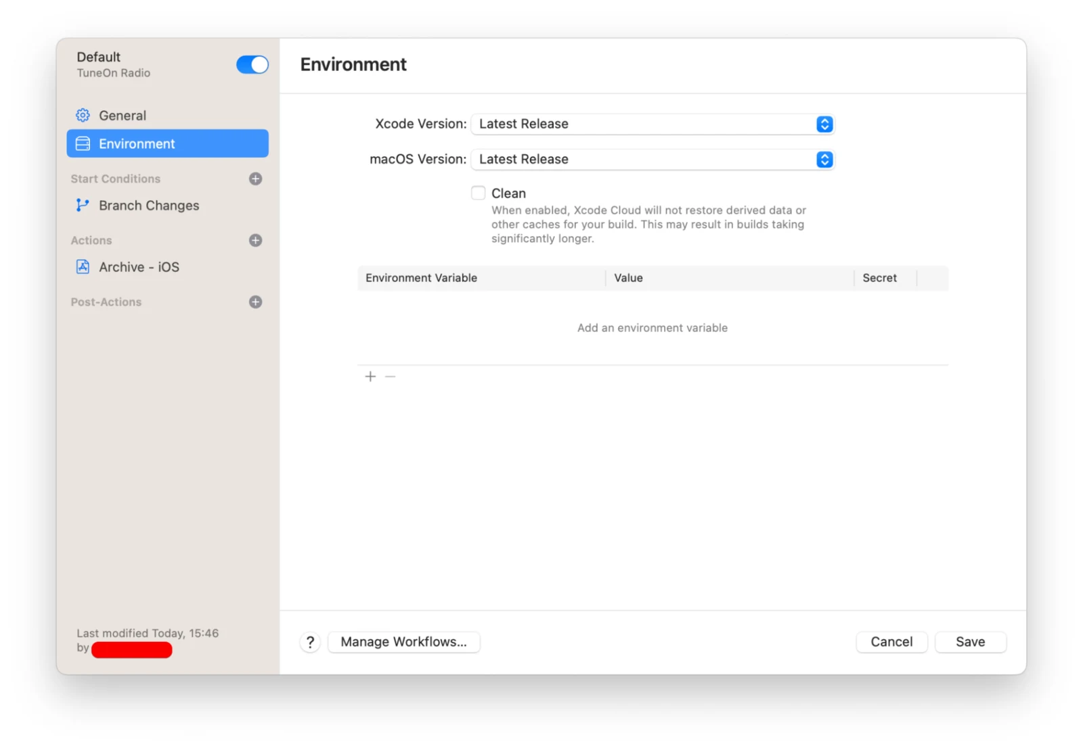This screenshot has height=750, width=1083.
Task: Click the Environment page heading
Action: tap(353, 64)
